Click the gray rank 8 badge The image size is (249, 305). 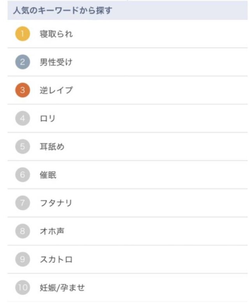click(x=23, y=231)
